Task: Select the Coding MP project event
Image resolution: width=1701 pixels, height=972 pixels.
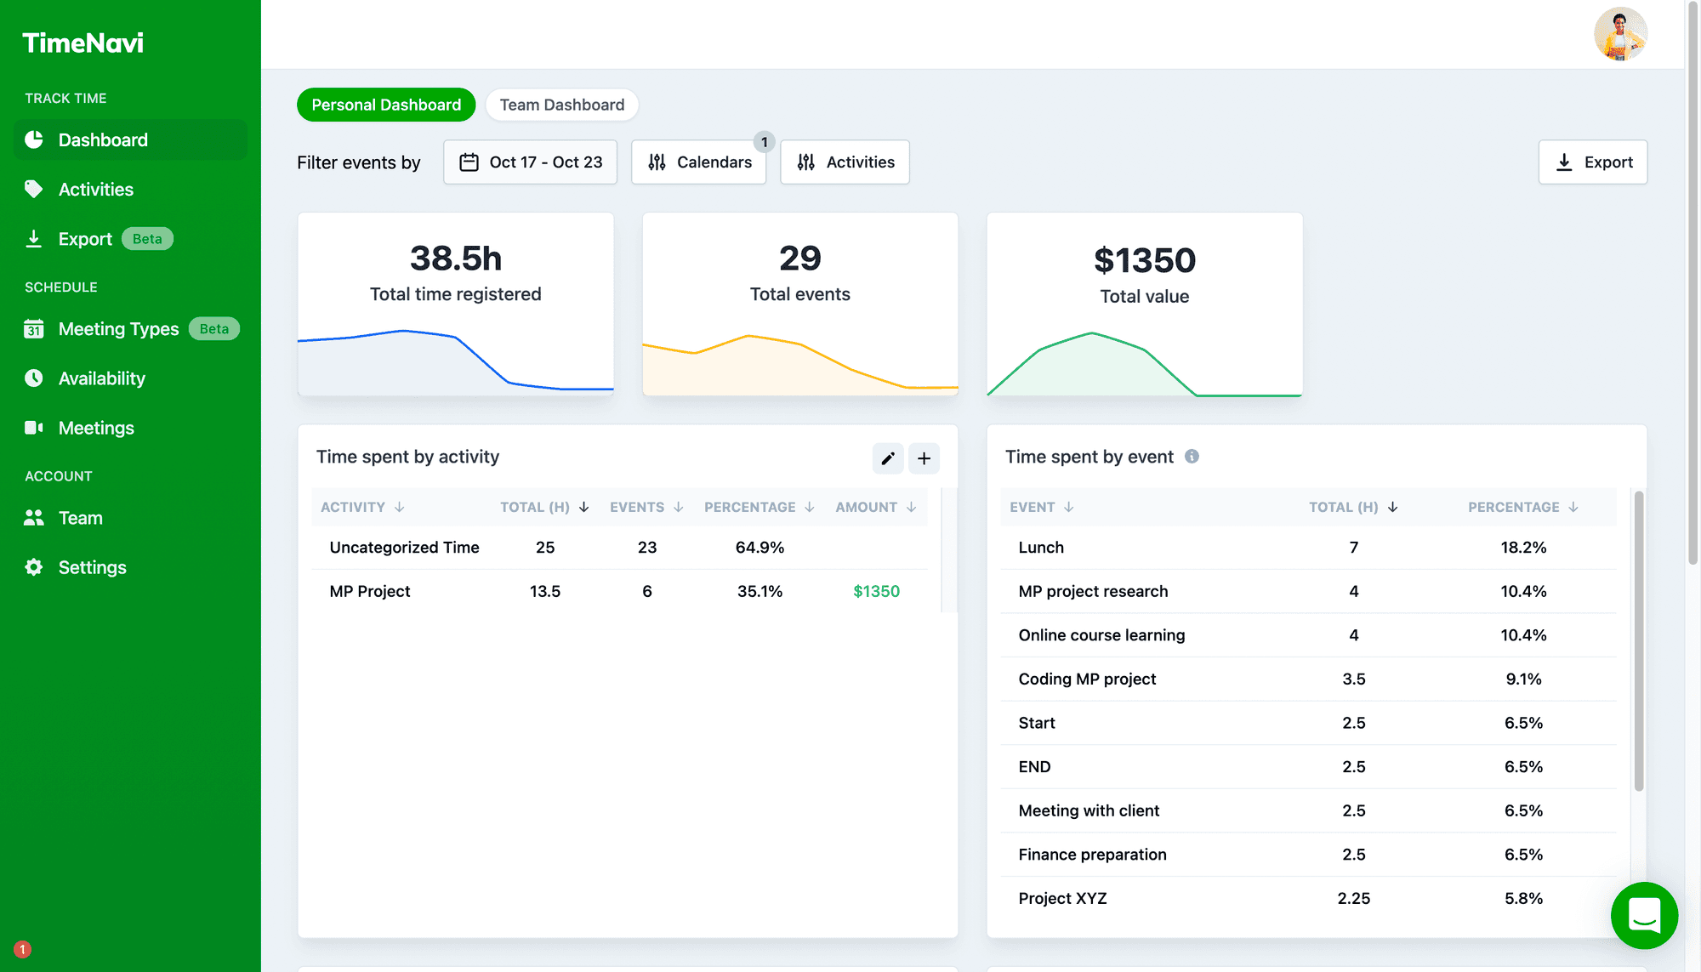Action: tap(1308, 679)
